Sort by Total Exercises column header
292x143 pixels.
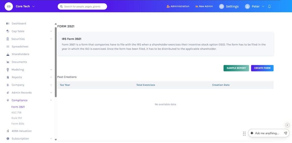146,85
